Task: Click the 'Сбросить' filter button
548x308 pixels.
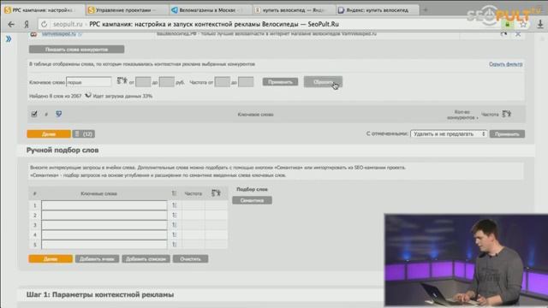Action: pyautogui.click(x=323, y=82)
